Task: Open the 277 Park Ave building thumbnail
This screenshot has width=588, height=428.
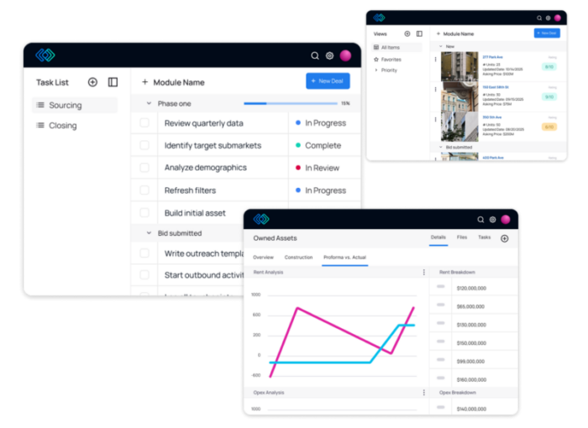Action: pyautogui.click(x=459, y=65)
